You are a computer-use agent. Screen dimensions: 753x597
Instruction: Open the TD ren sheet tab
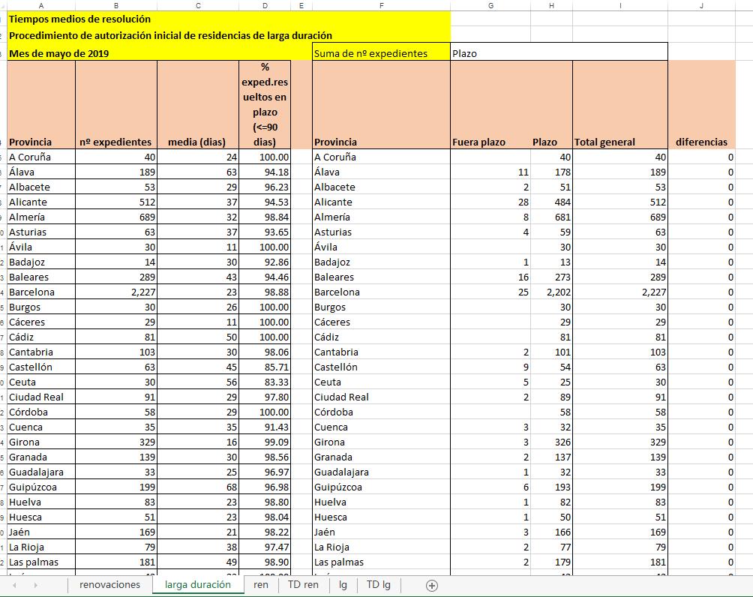click(x=303, y=585)
